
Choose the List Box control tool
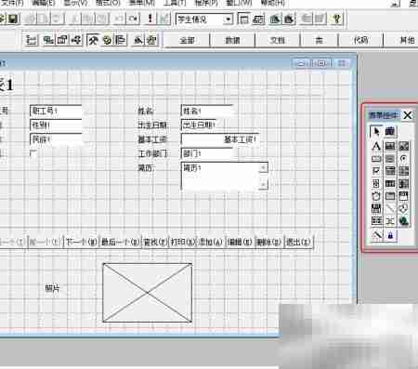403,171
